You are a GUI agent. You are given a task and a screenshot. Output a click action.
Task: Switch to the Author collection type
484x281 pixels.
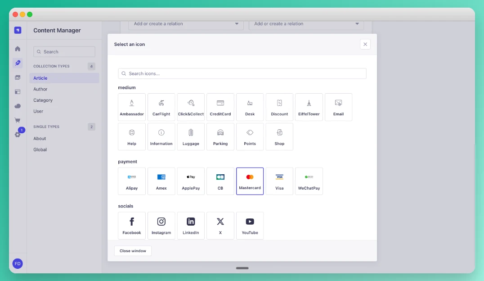(x=40, y=89)
